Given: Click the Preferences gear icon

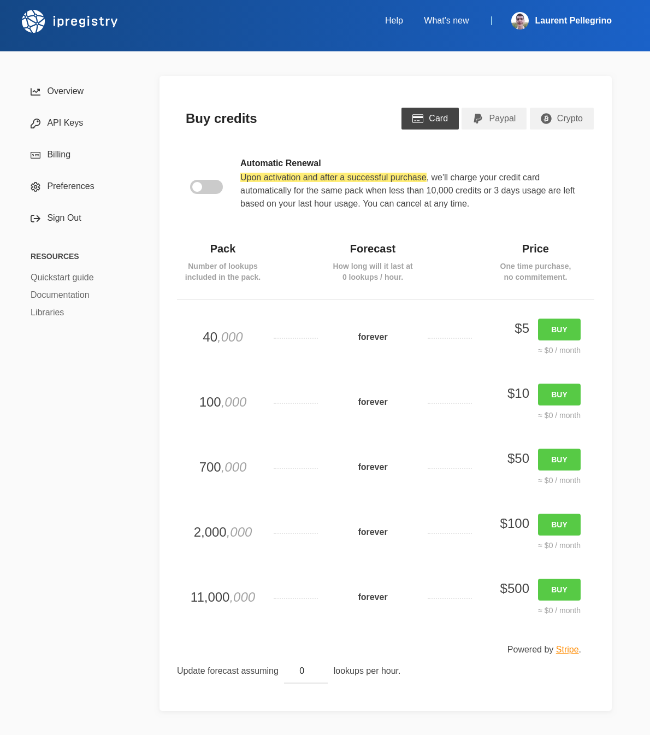Looking at the screenshot, I should point(36,187).
